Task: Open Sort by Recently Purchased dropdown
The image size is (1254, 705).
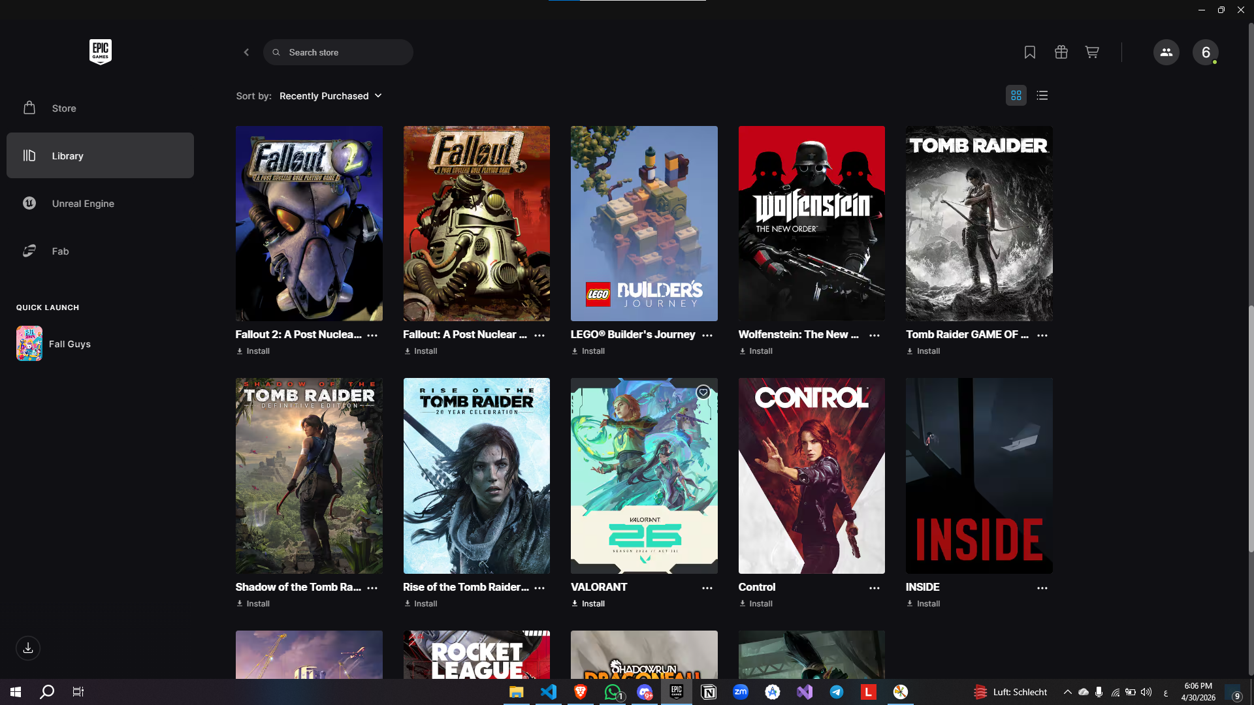Action: (330, 96)
